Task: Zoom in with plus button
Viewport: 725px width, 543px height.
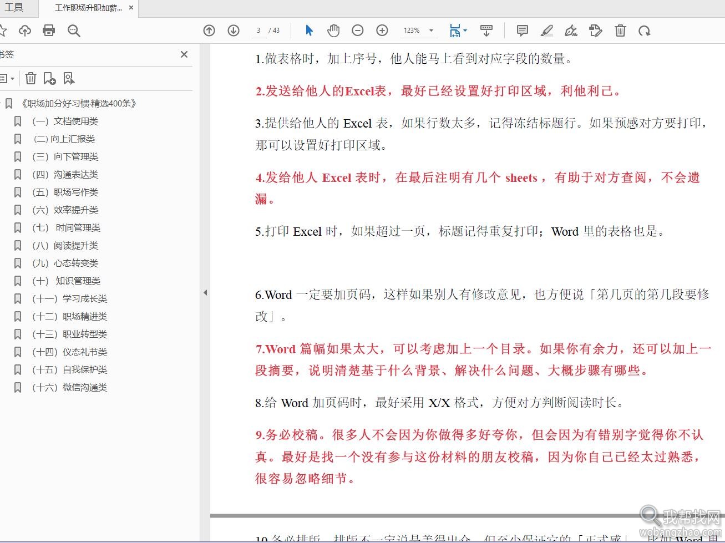Action: 382,31
